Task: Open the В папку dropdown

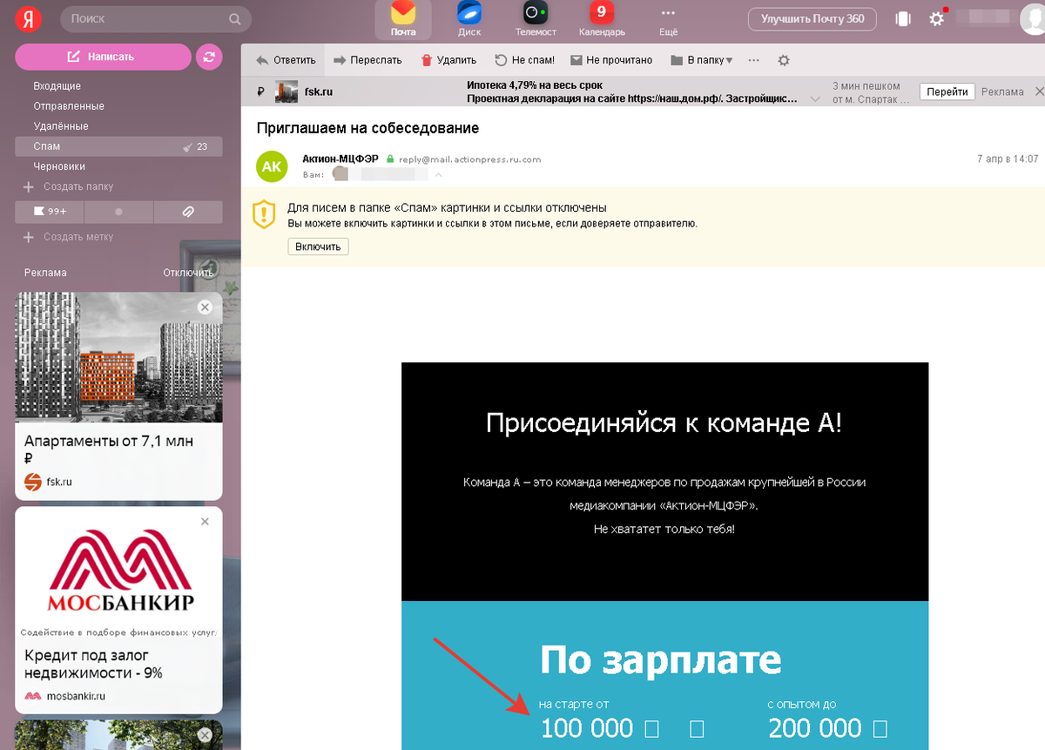Action: tap(702, 60)
